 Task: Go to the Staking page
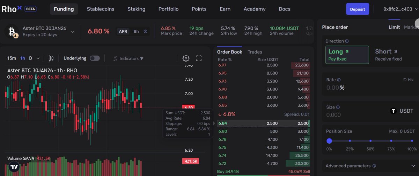[136, 9]
